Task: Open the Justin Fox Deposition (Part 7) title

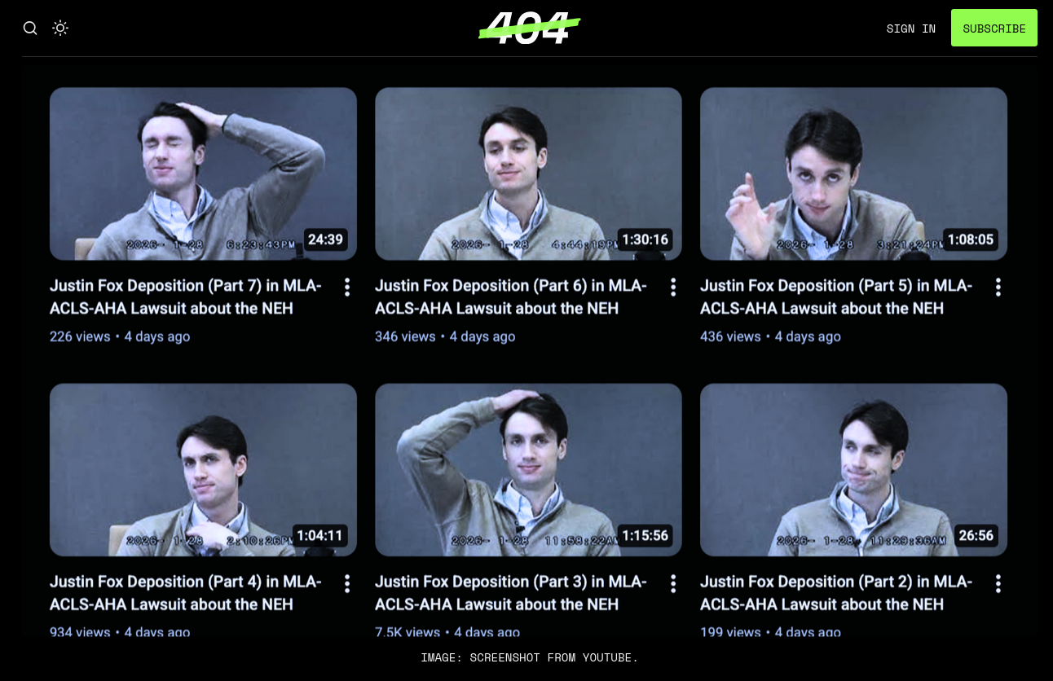Action: click(186, 297)
